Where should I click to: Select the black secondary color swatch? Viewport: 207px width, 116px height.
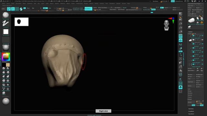click(x=4, y=65)
